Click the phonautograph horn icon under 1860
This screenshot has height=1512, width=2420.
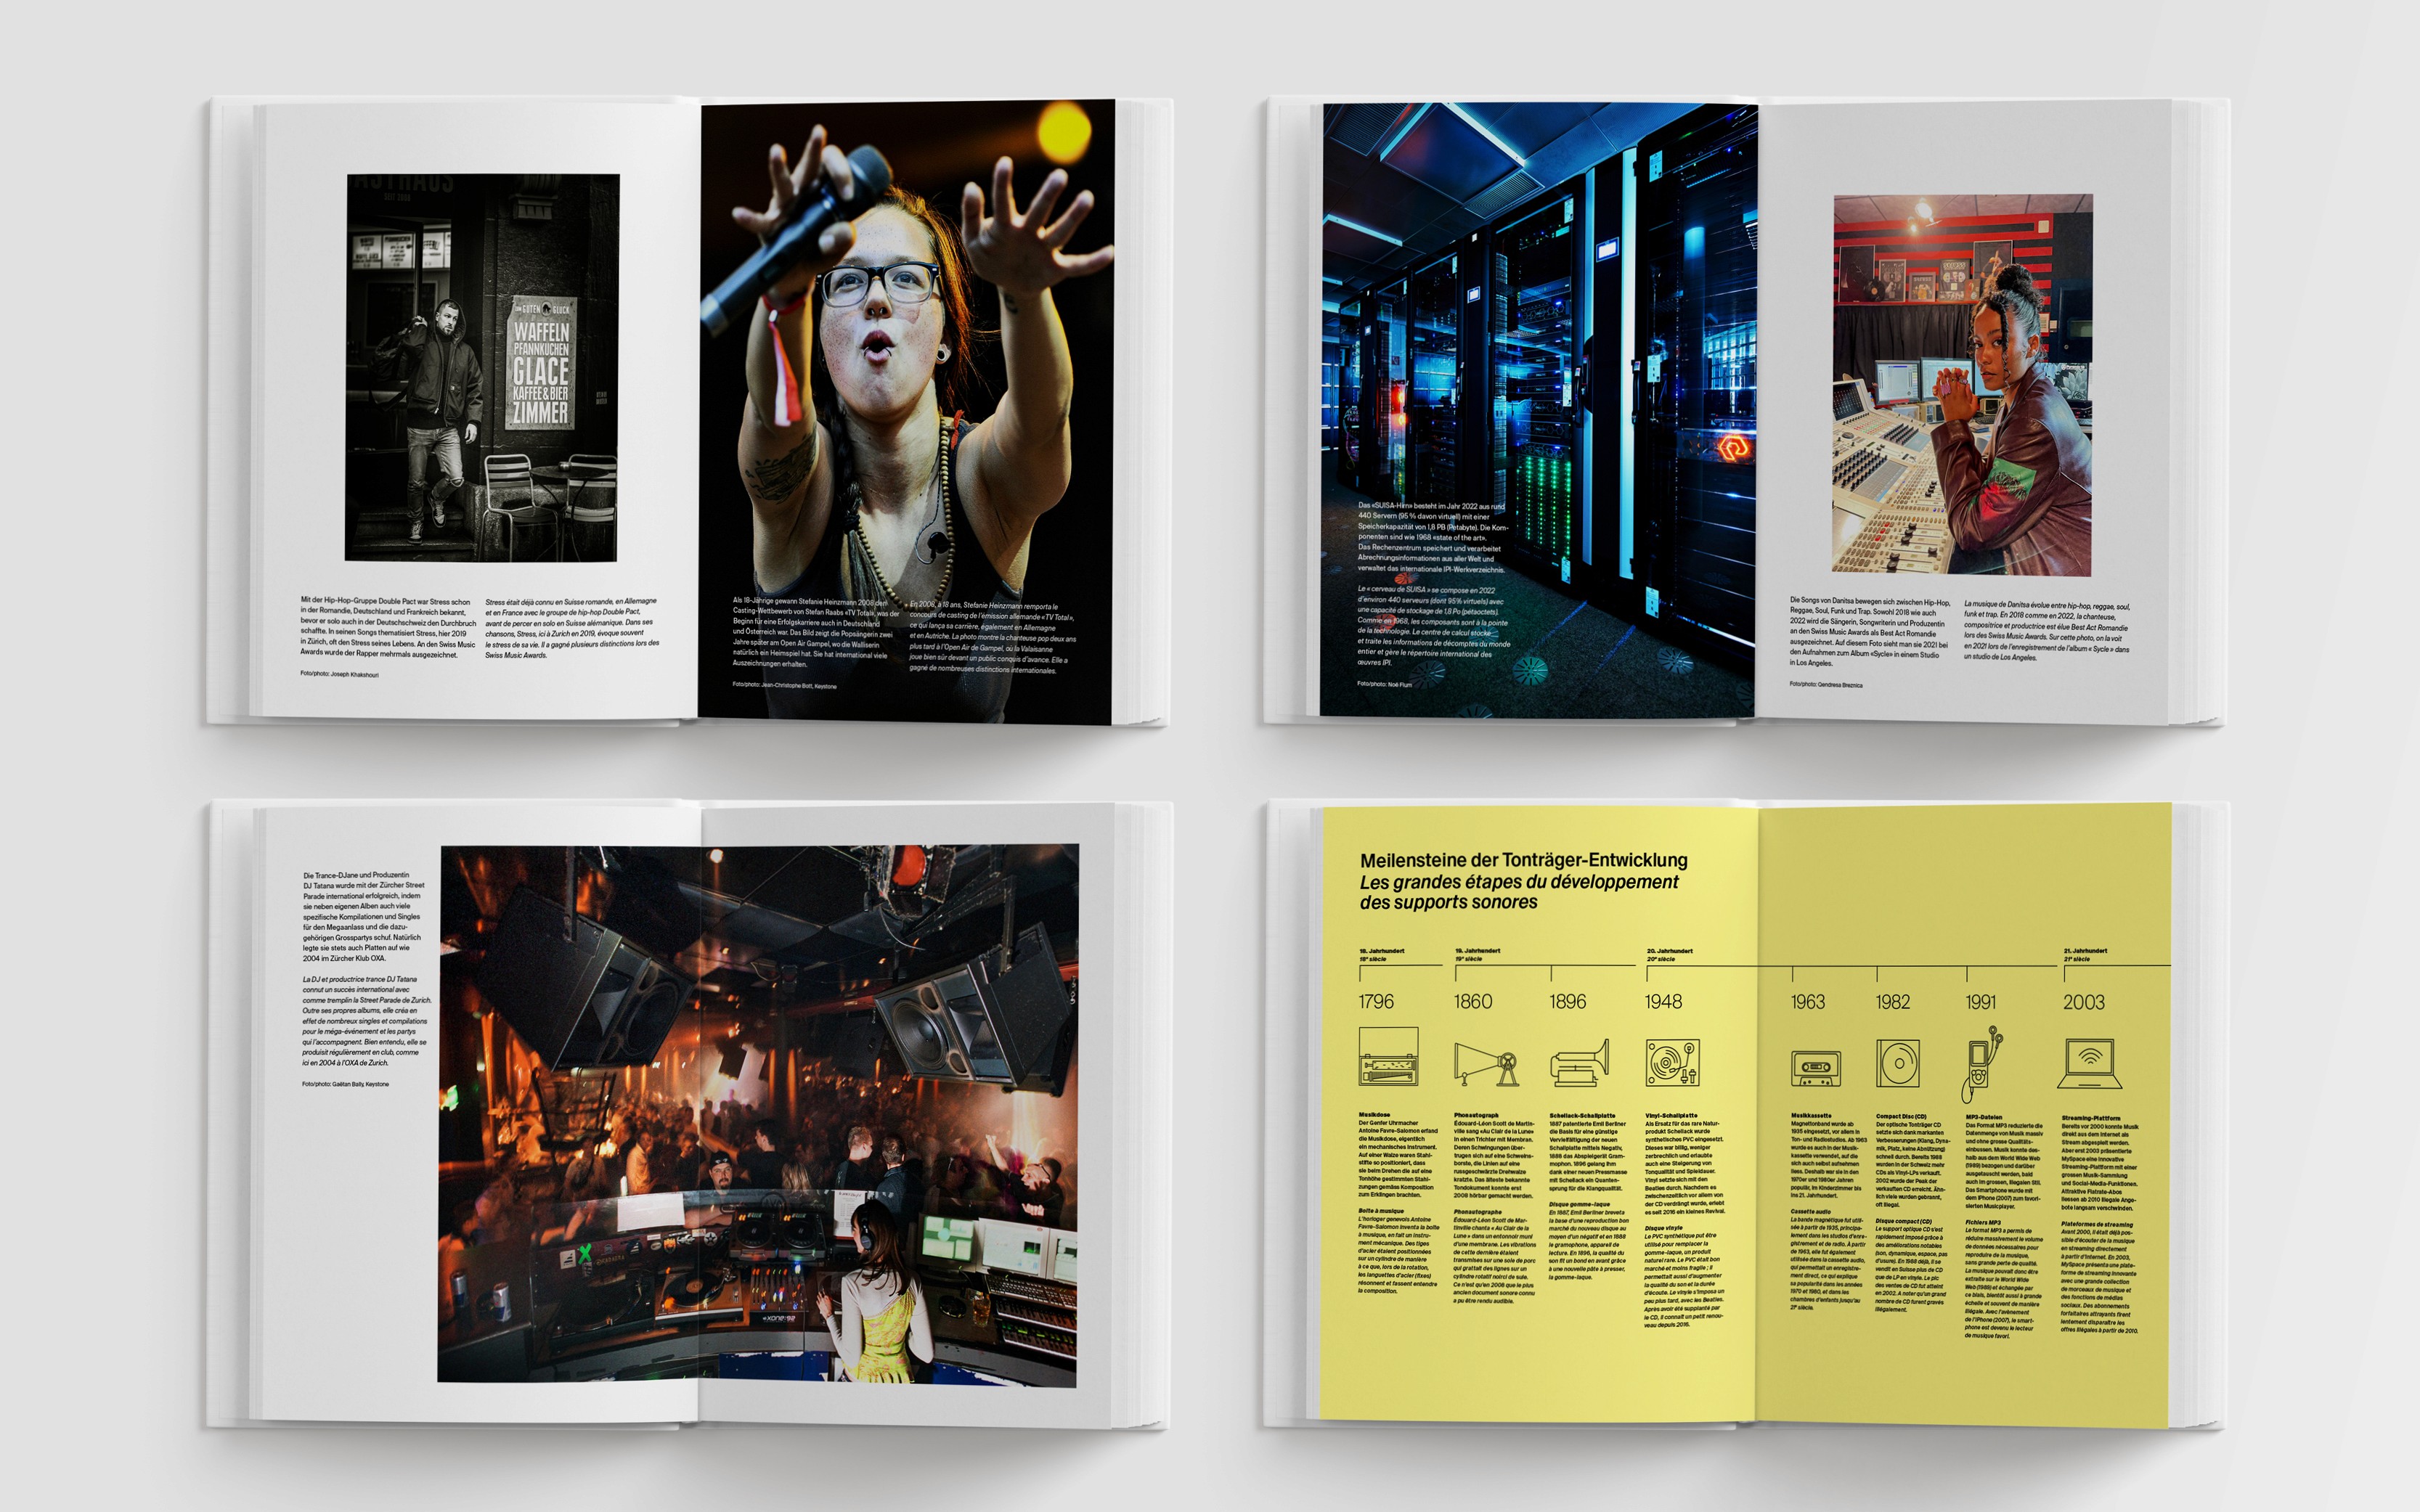coord(1486,1064)
